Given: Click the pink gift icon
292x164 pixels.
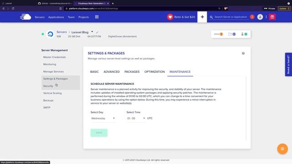Looking at the screenshot, I should (x=272, y=17).
